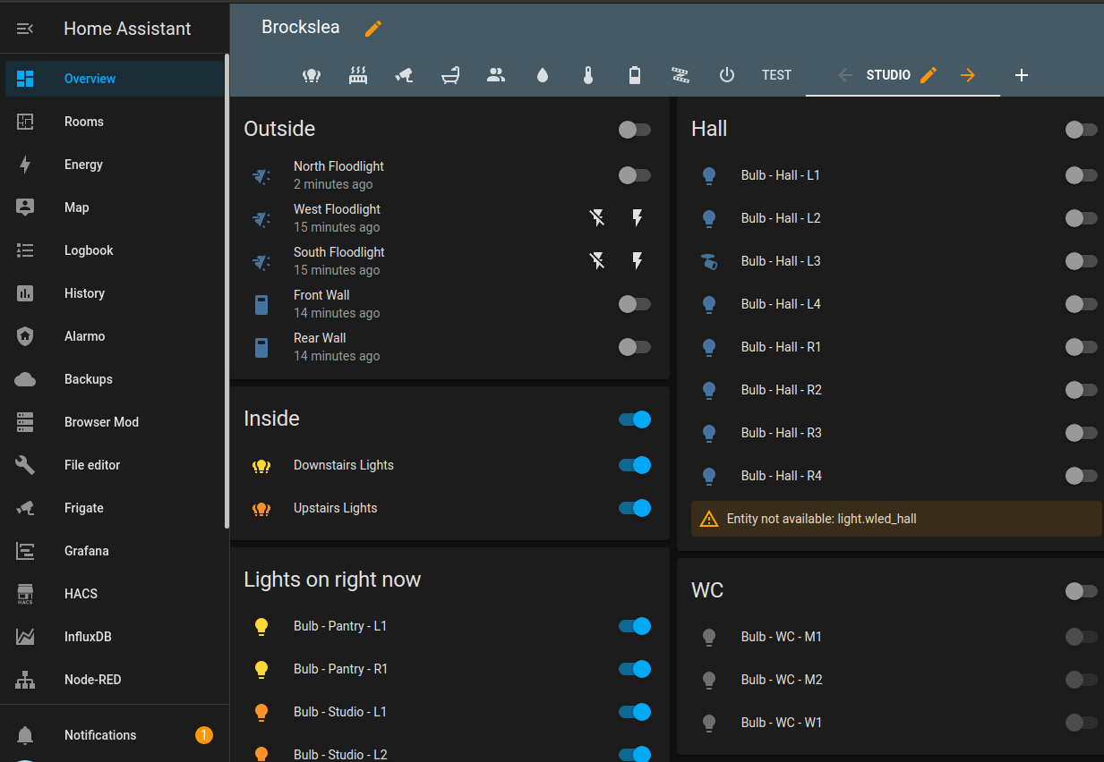Toggle the Hall card header switch

pos(1081,130)
